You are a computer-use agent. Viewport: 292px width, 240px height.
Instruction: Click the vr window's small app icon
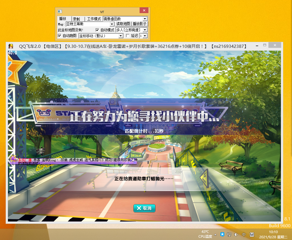click(x=60, y=11)
